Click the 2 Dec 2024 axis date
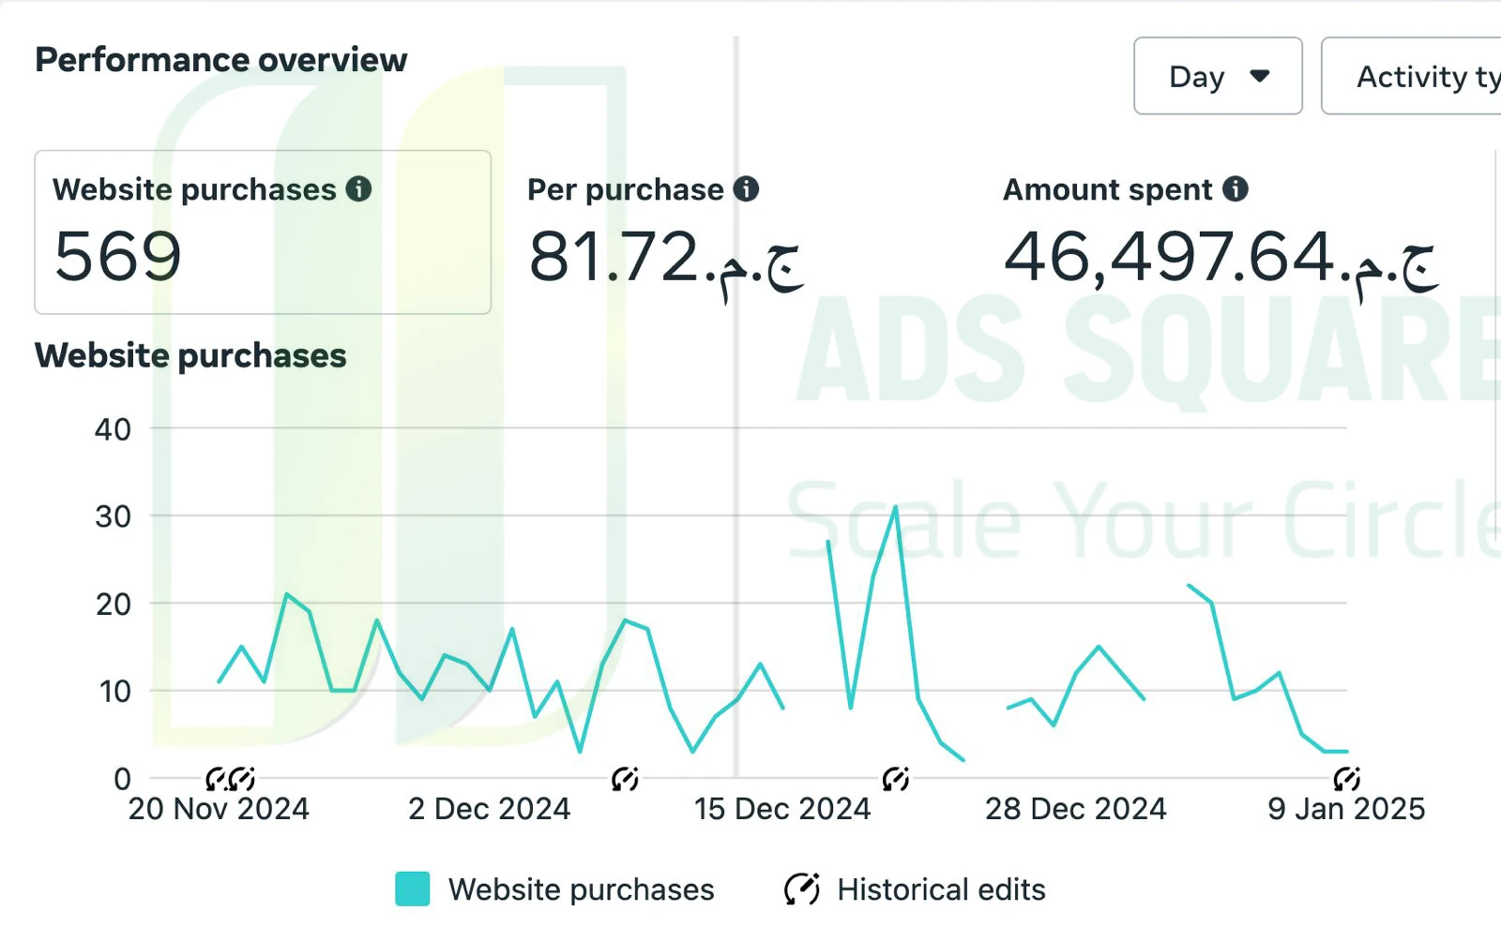The height and width of the screenshot is (941, 1501). (489, 809)
